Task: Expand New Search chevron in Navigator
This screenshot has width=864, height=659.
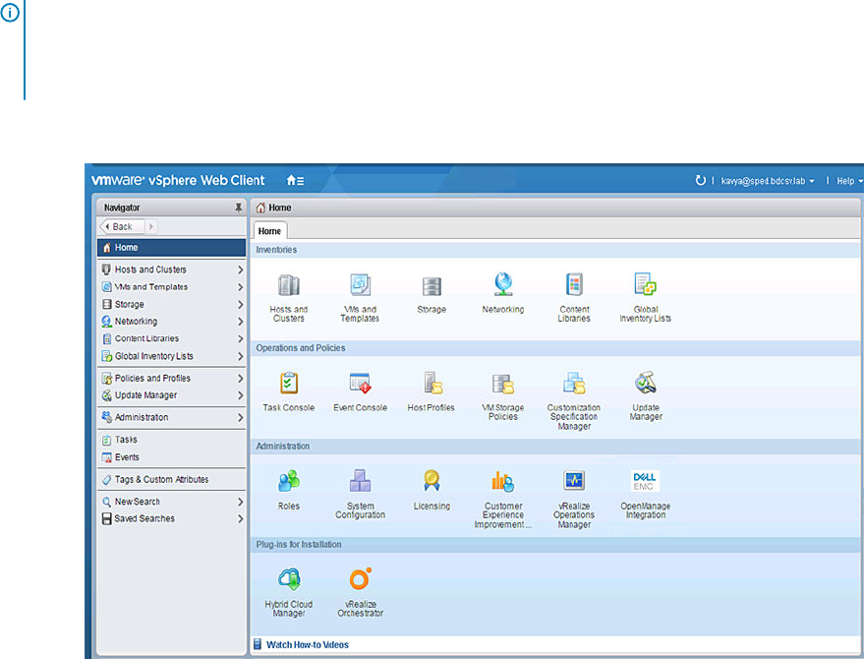Action: point(240,502)
